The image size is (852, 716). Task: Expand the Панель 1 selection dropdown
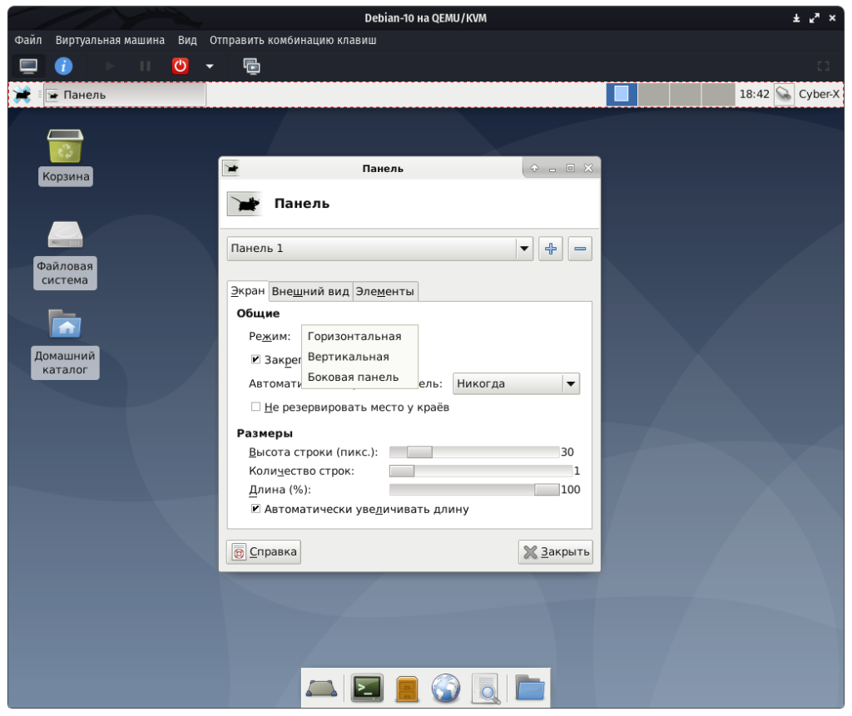click(x=380, y=248)
